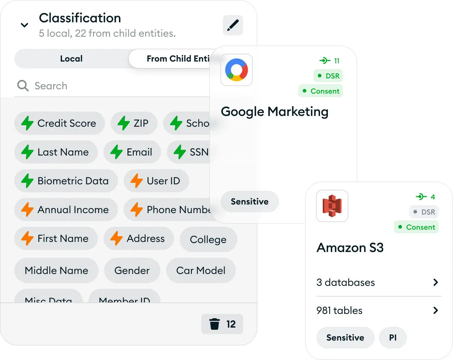Select the Middle Name tag
Viewport: 453px width, 360px height.
pyautogui.click(x=56, y=270)
